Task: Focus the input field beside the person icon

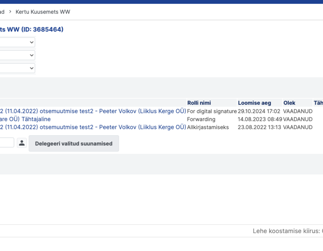Action: pyautogui.click(x=7, y=142)
